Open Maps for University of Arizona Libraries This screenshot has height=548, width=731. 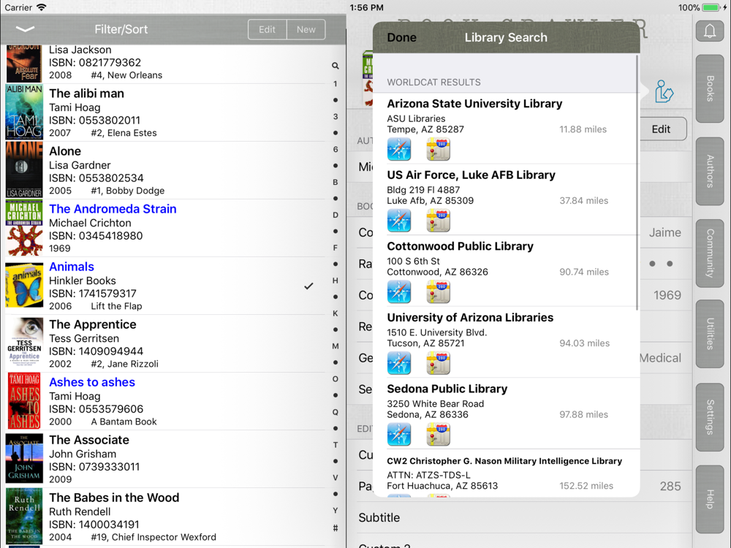(x=438, y=363)
